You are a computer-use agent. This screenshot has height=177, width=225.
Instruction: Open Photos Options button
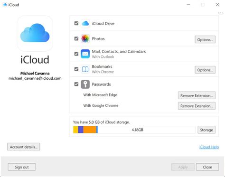205,39
